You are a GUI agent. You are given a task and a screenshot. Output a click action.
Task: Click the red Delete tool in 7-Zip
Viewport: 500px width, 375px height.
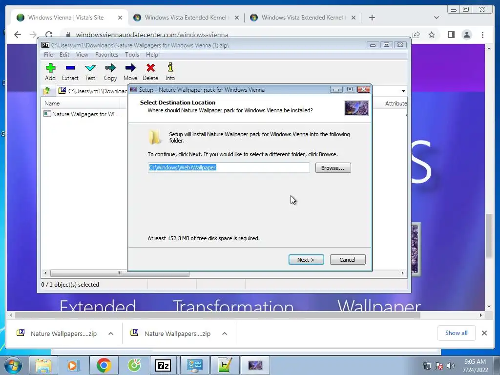[150, 72]
